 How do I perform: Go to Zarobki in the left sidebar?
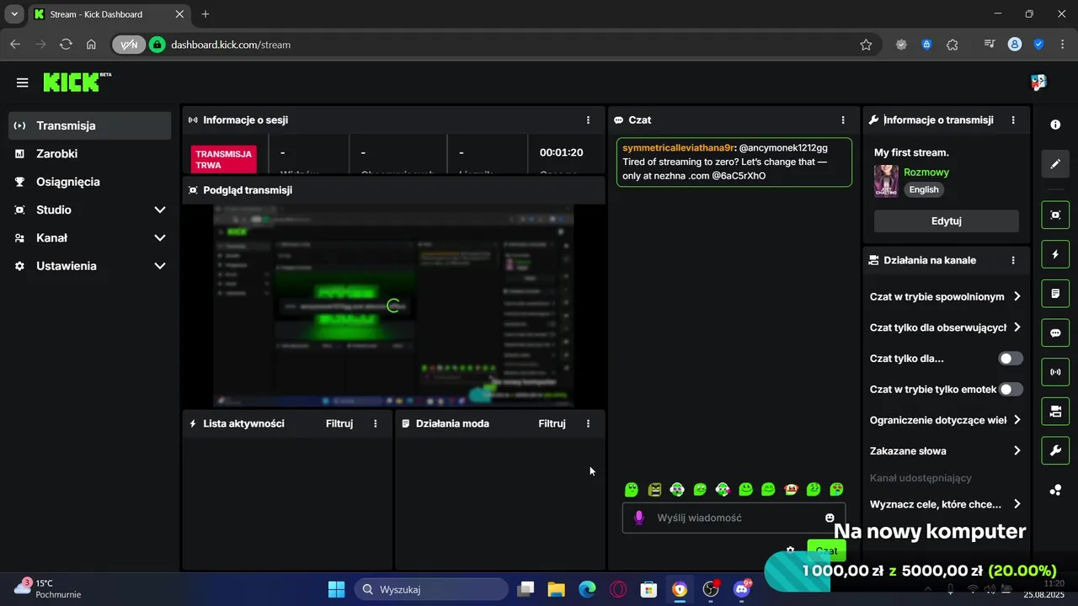(x=90, y=154)
